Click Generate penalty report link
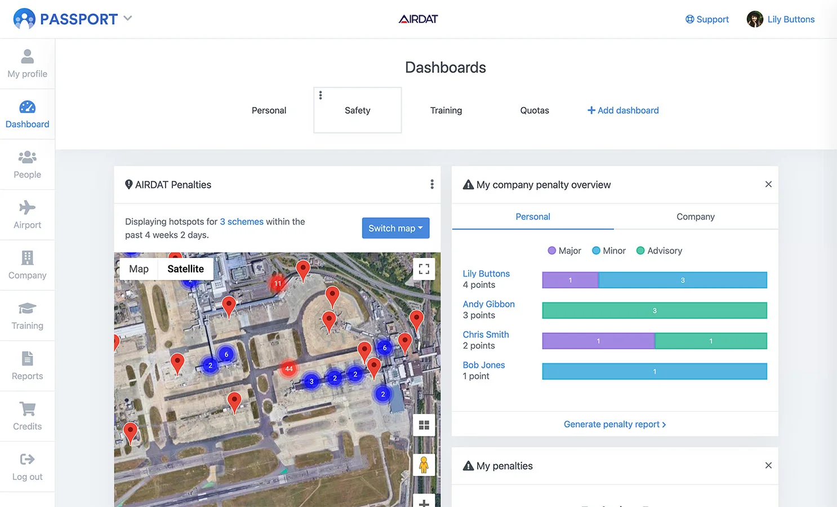Screen dimensions: 837x507 click(615, 424)
